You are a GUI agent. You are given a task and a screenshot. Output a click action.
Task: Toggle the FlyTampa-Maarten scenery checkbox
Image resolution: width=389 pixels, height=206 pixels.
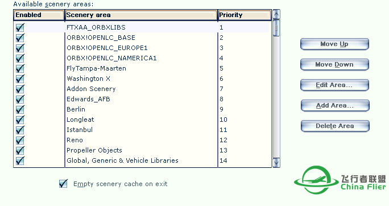[20, 68]
